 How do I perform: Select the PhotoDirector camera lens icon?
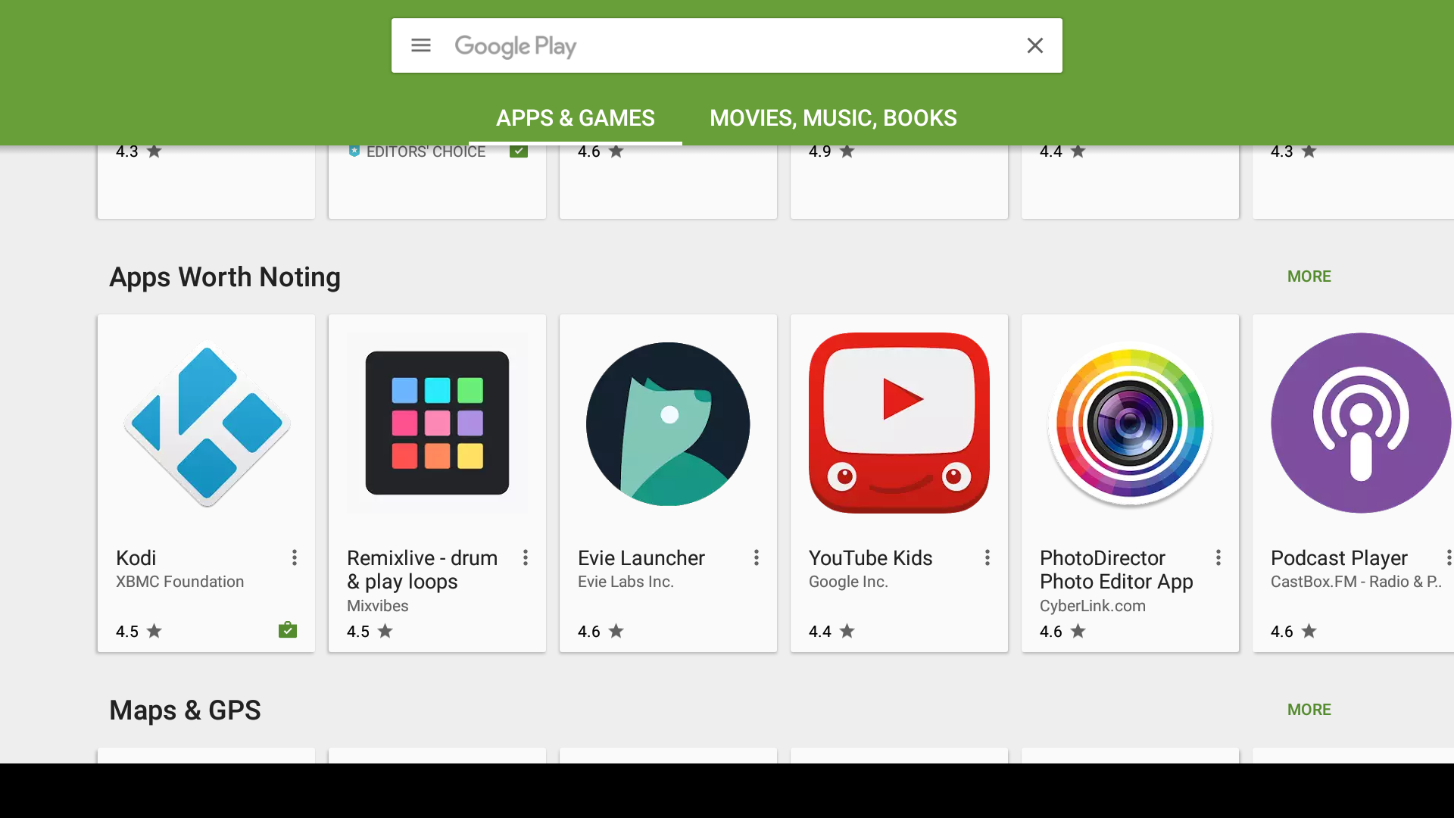1130,423
